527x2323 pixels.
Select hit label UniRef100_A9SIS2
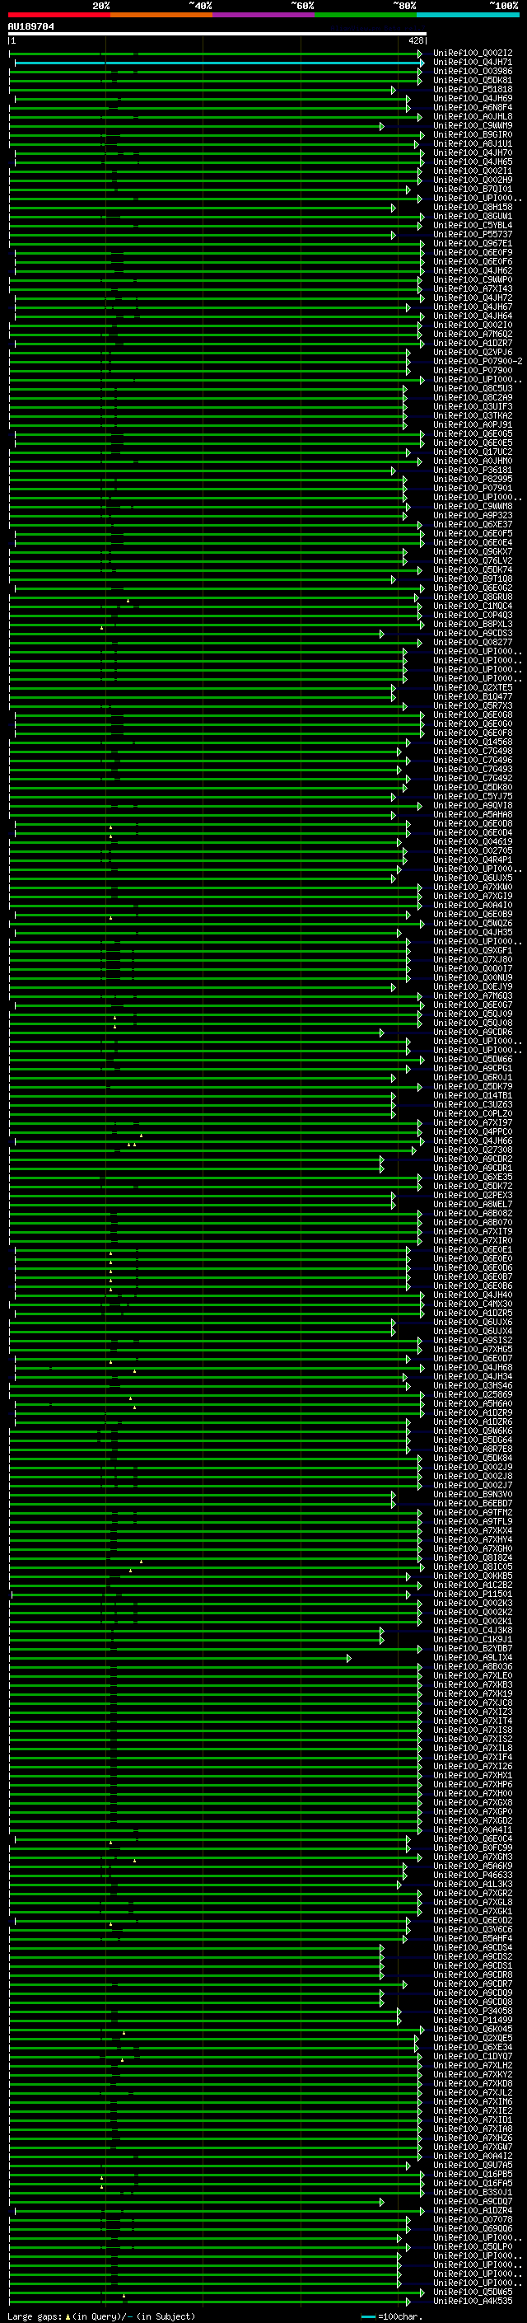coord(473,1340)
